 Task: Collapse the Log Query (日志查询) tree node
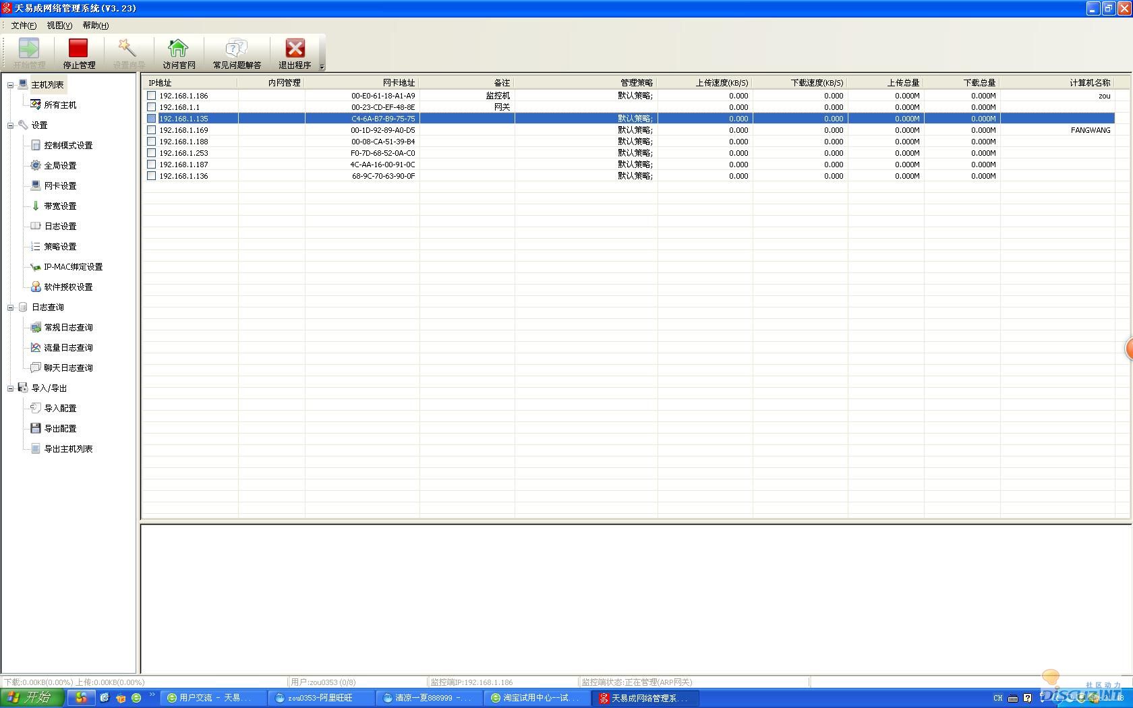point(10,307)
